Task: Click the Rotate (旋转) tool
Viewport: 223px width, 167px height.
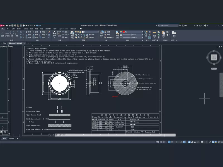Action: pyautogui.click(x=35, y=32)
